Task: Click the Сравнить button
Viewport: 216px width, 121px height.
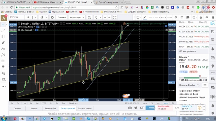Action: tap(62, 17)
